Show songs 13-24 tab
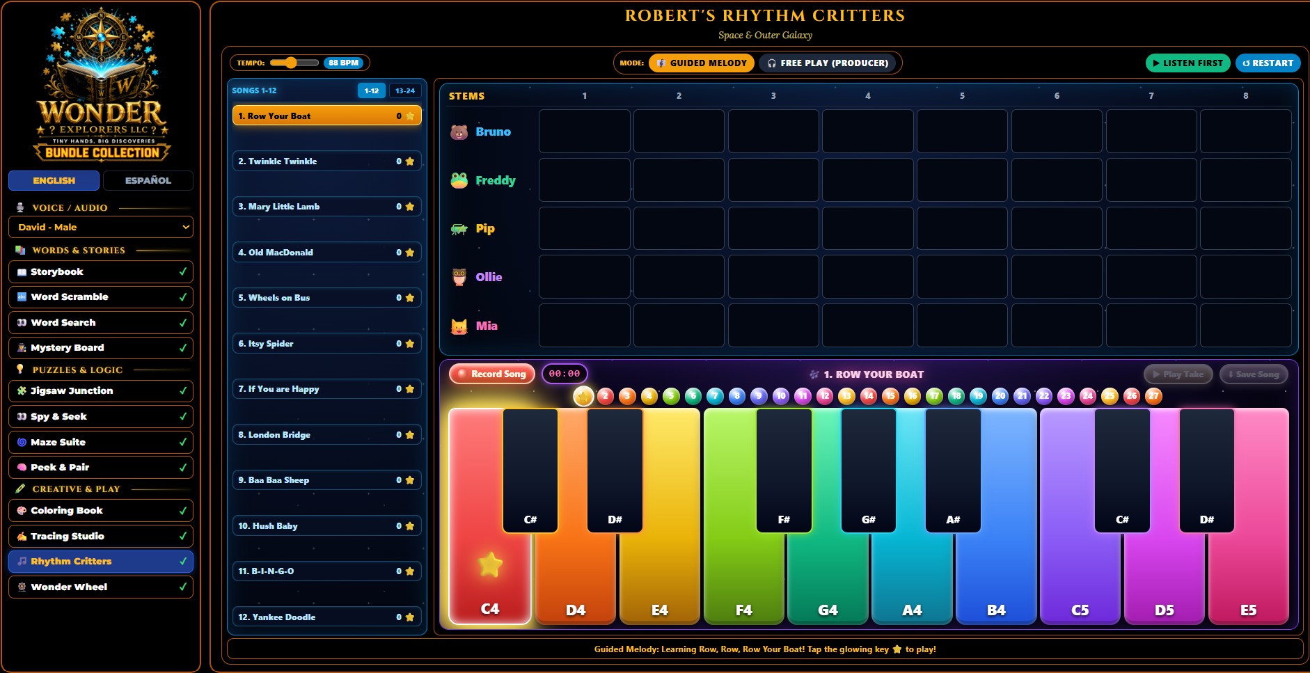1310x673 pixels. (405, 90)
